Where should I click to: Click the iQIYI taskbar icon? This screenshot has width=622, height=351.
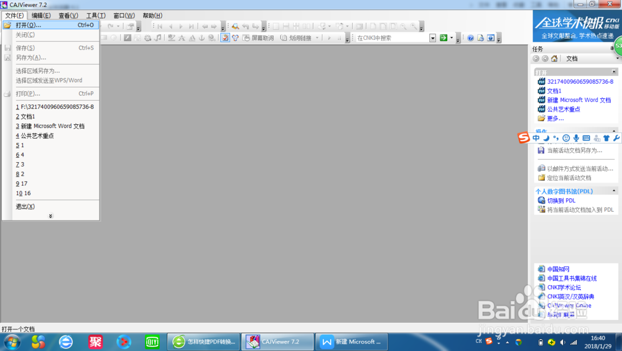coord(152,342)
